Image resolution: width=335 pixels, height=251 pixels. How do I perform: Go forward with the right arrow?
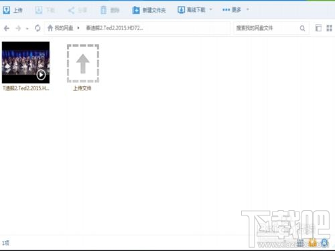pyautogui.click(x=18, y=28)
